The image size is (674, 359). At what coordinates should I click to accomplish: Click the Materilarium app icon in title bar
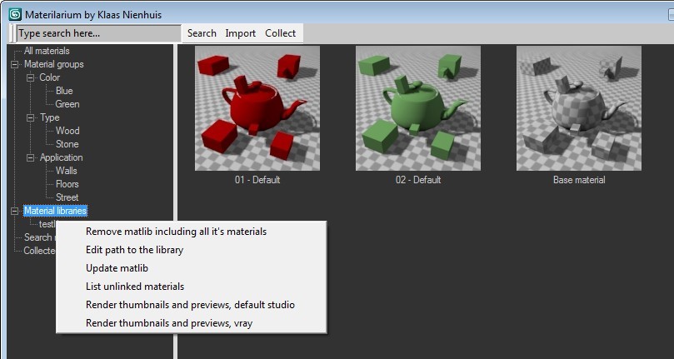pos(15,14)
